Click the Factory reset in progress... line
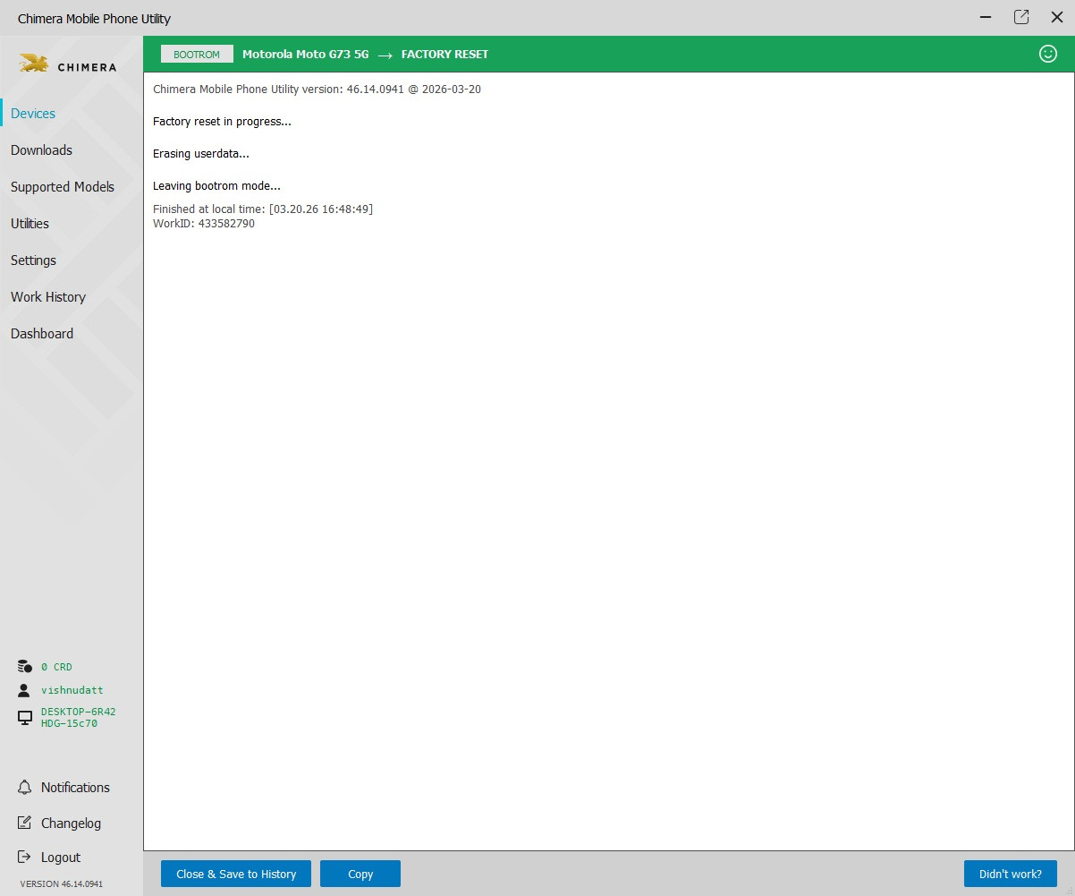This screenshot has height=896, width=1075. [223, 122]
